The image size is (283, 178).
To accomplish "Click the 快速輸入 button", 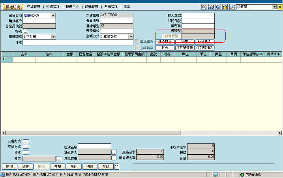I will pos(204,42).
